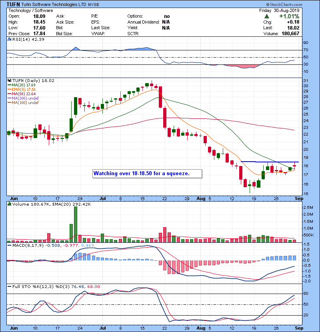
Task: Click the TUFN (Daily) 18.02 chart label
Action: (33, 81)
